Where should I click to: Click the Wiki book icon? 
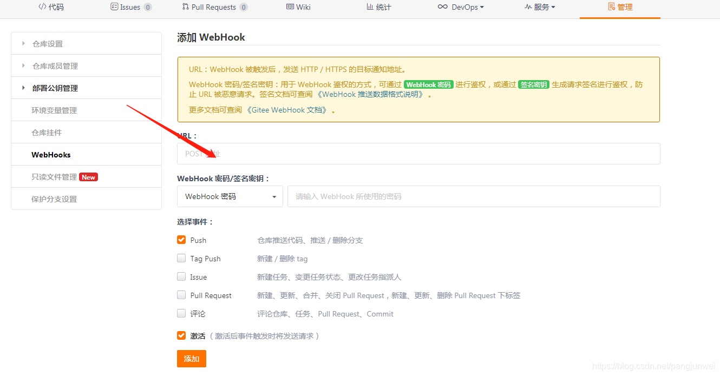290,7
